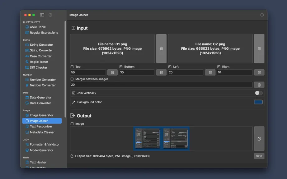Image resolution: width=287 pixels, height=179 pixels.
Task: Click the Margin between images field
Action: [x=161, y=85]
